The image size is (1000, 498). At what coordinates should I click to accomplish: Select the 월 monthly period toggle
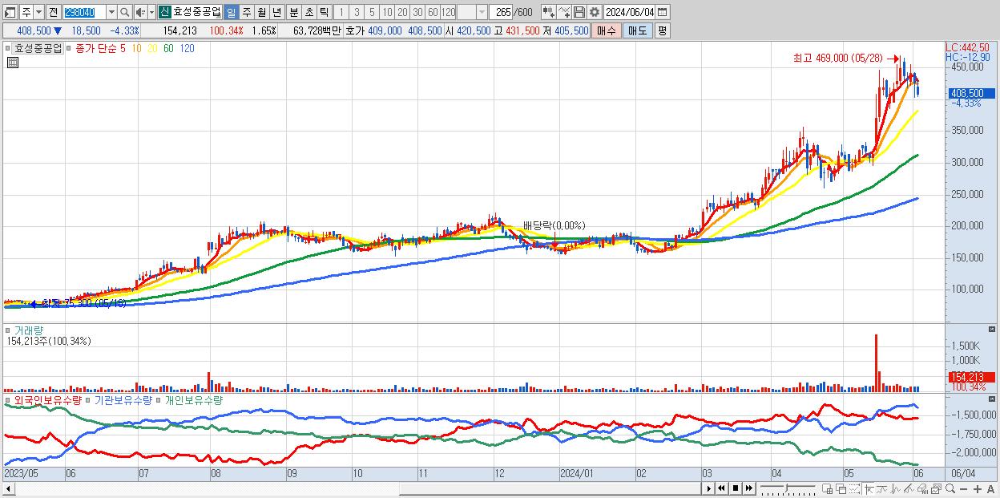coord(261,12)
